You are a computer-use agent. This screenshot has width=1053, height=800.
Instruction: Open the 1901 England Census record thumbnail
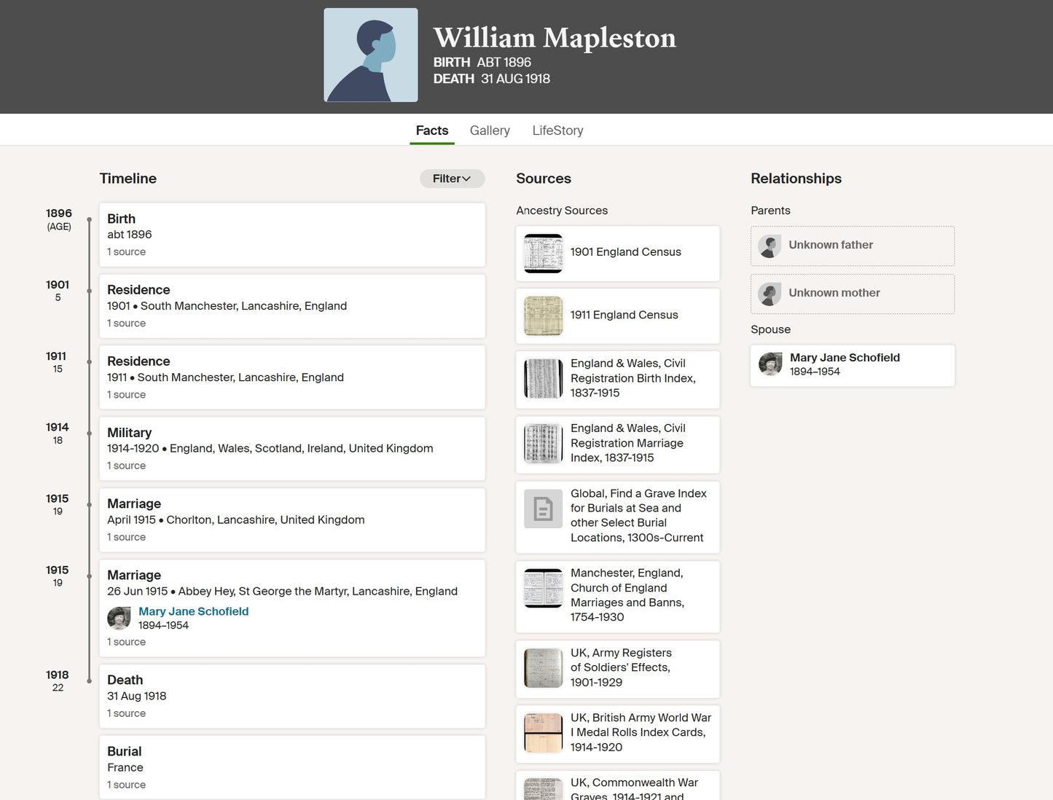543,253
